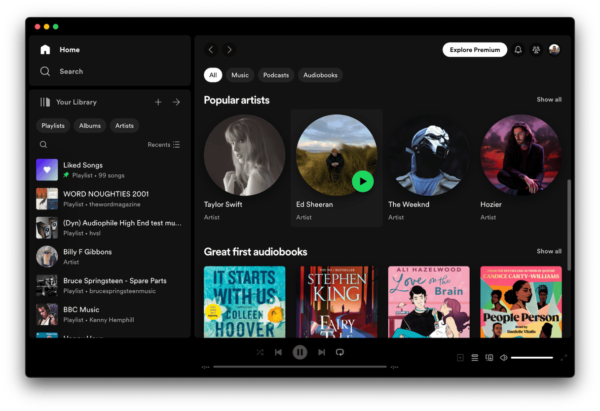The image size is (600, 411).
Task: Open the Queue icon
Action: [475, 358]
